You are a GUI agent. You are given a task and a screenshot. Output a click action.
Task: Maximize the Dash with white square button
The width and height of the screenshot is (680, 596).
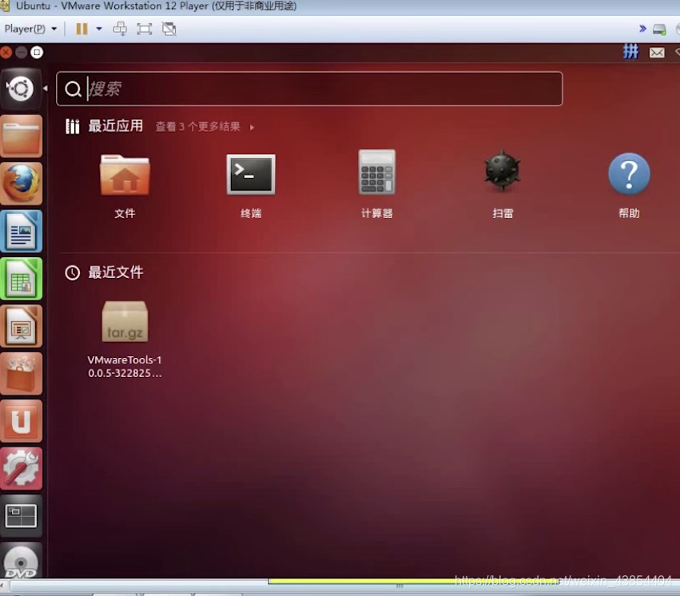tap(37, 53)
